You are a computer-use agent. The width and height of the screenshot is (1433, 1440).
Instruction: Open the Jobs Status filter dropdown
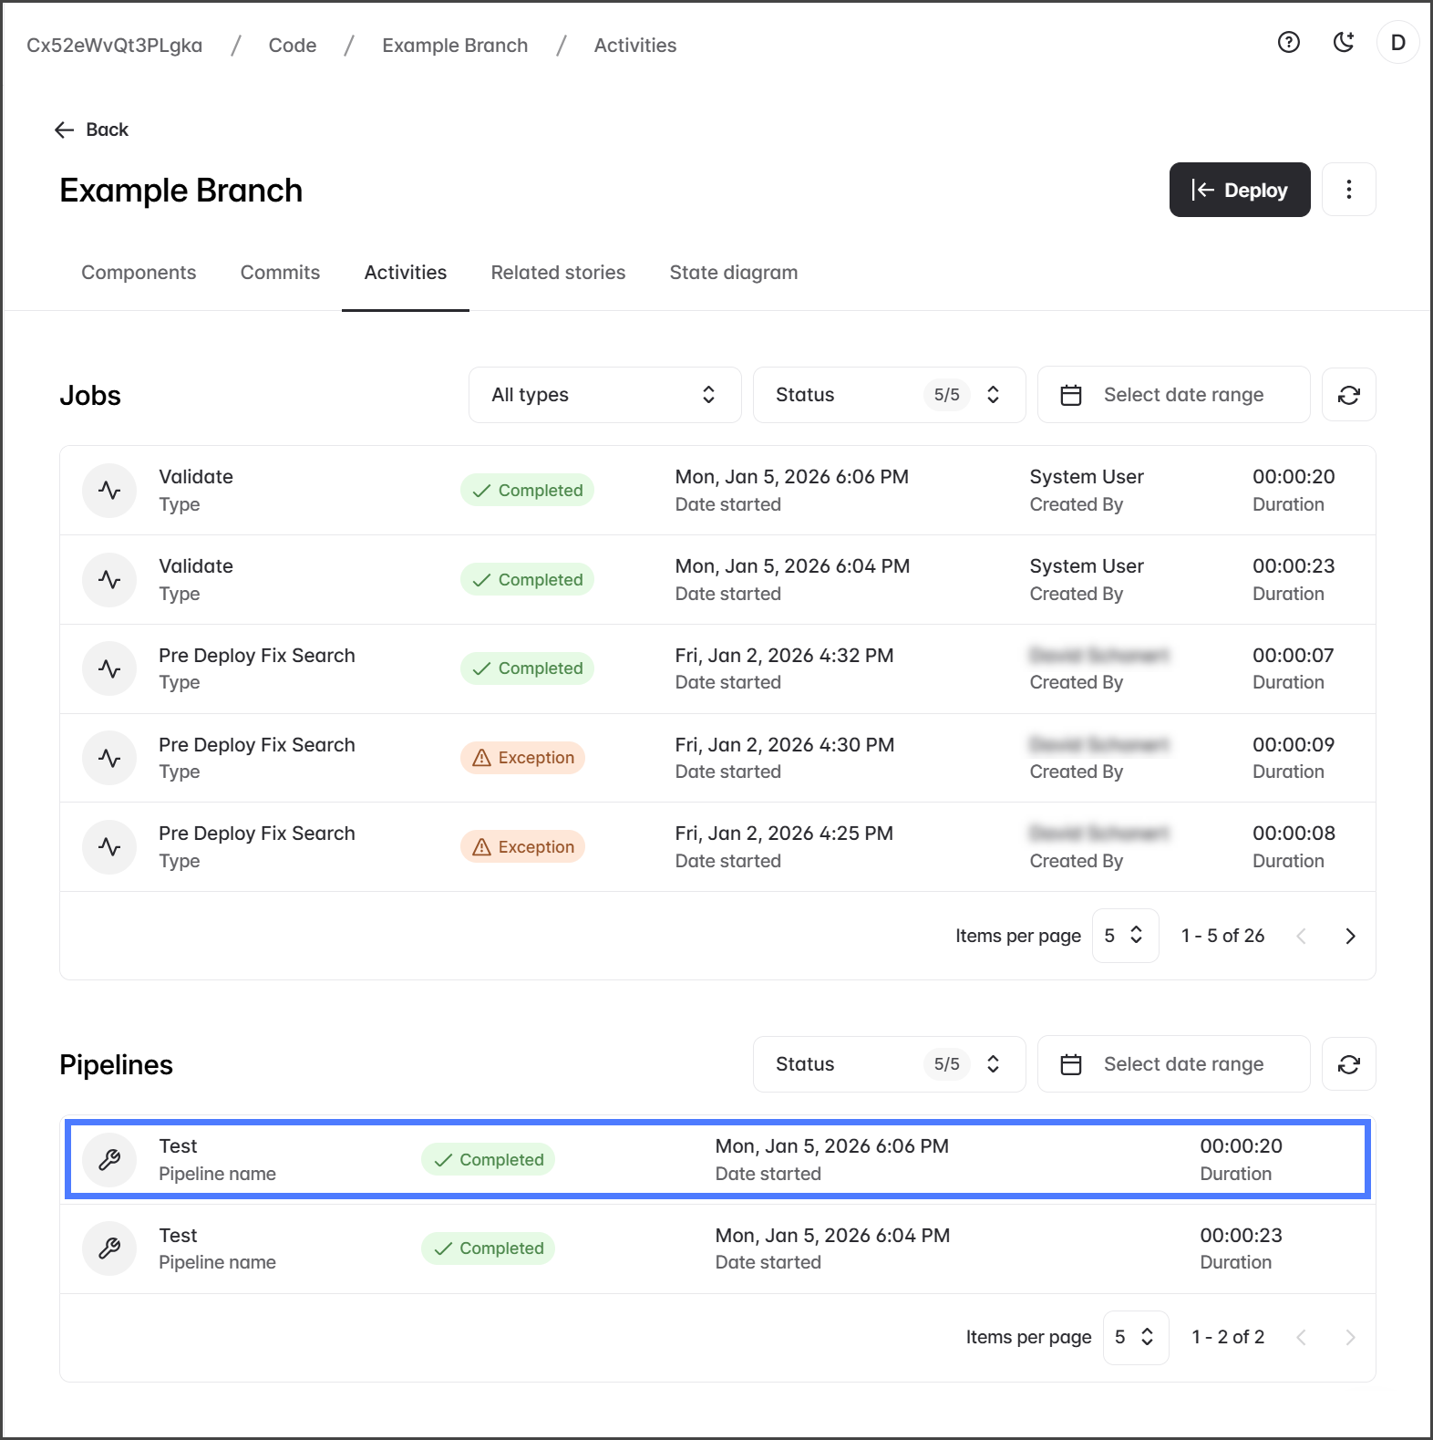point(889,395)
